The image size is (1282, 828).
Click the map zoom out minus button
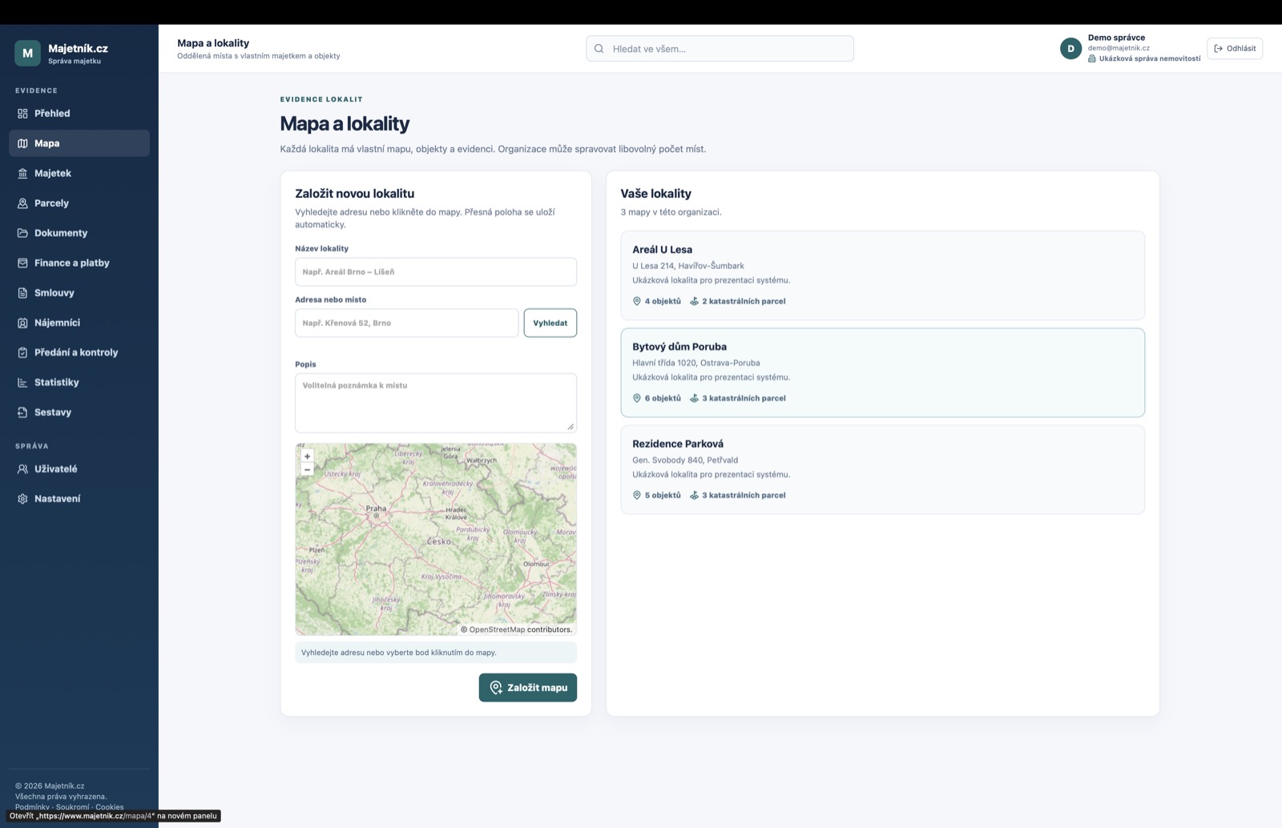307,469
